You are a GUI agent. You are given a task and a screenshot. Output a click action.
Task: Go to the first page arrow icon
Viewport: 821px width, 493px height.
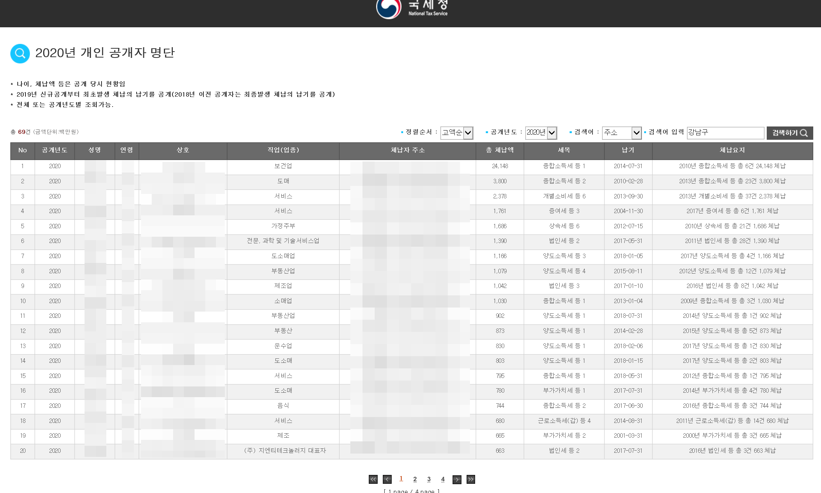(373, 479)
